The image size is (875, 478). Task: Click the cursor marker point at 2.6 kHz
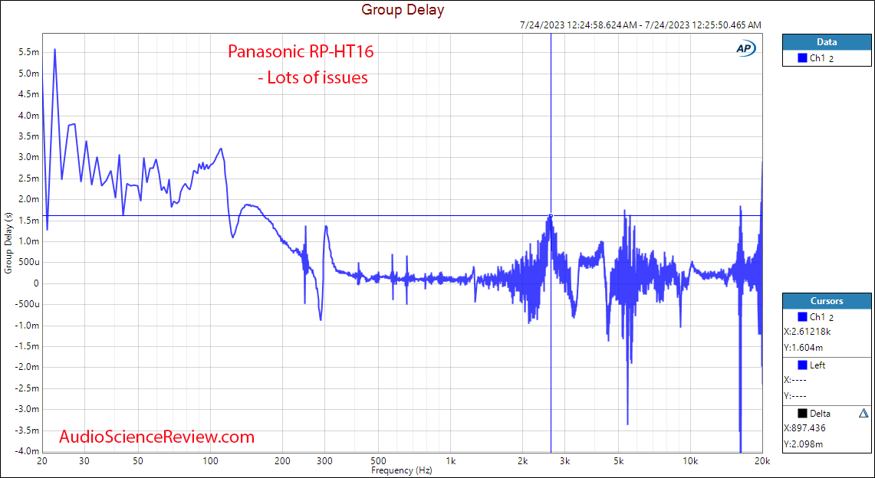coord(551,215)
